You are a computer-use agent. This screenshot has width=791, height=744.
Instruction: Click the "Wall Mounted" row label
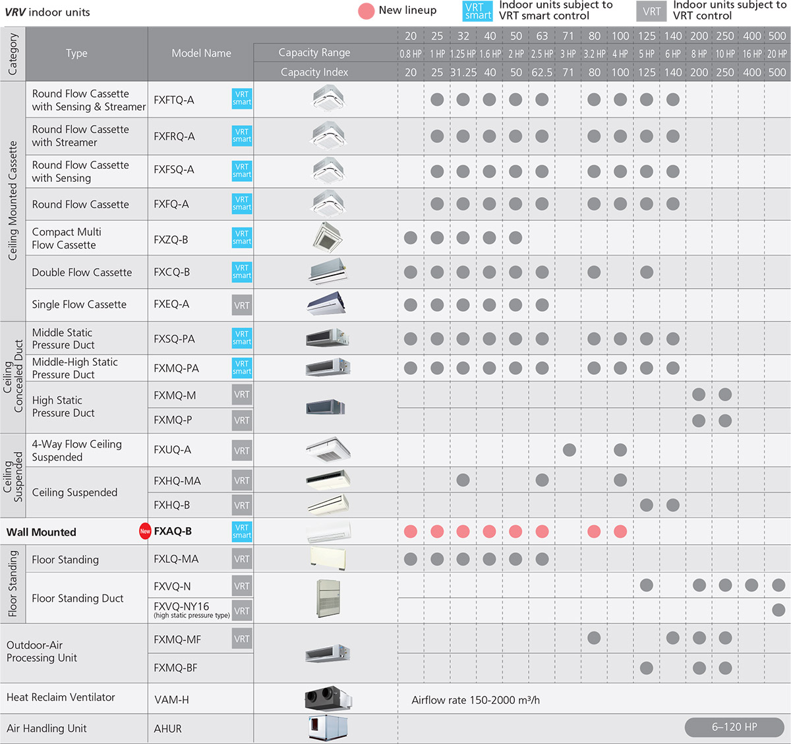[x=42, y=532]
